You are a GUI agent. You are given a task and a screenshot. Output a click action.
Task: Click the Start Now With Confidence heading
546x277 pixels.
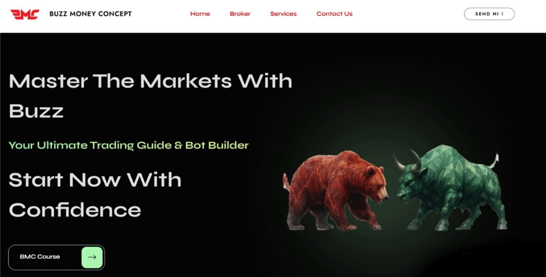click(95, 195)
